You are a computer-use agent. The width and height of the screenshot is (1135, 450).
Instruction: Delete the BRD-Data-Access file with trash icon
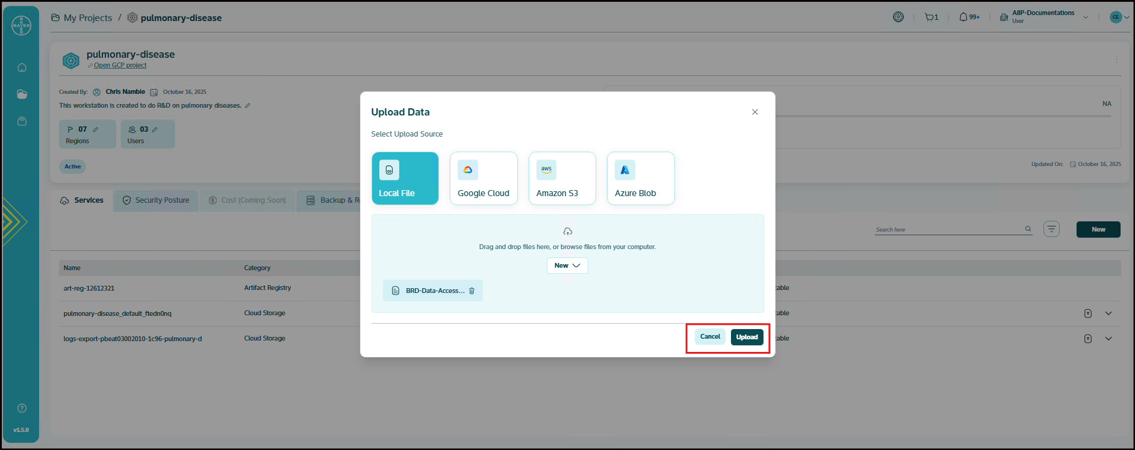tap(471, 291)
